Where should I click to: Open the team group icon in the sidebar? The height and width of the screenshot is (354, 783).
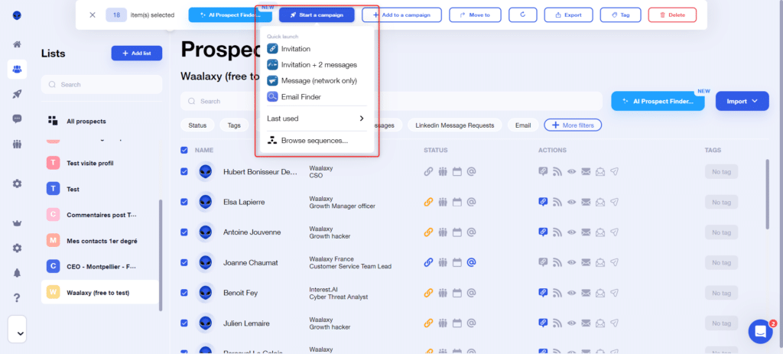coord(17,145)
